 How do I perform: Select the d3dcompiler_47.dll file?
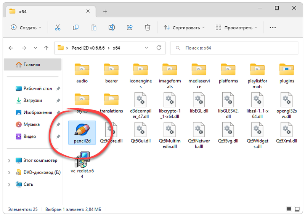click(x=141, y=106)
